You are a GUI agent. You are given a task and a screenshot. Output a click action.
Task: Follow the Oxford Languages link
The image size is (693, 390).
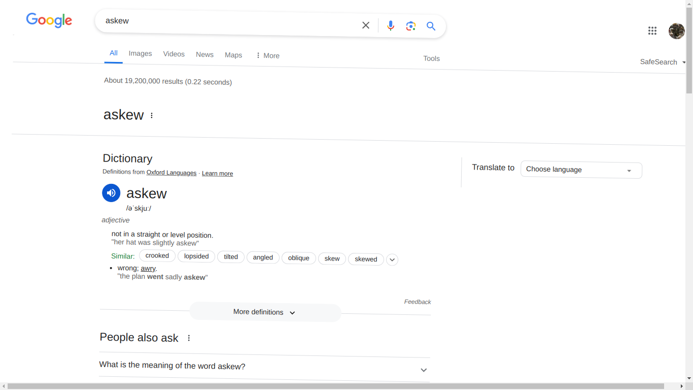click(x=171, y=173)
